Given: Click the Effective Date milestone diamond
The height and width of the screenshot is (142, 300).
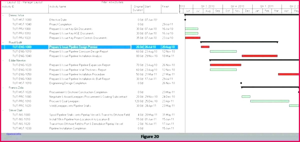Looking at the screenshot, I should 185,20.
